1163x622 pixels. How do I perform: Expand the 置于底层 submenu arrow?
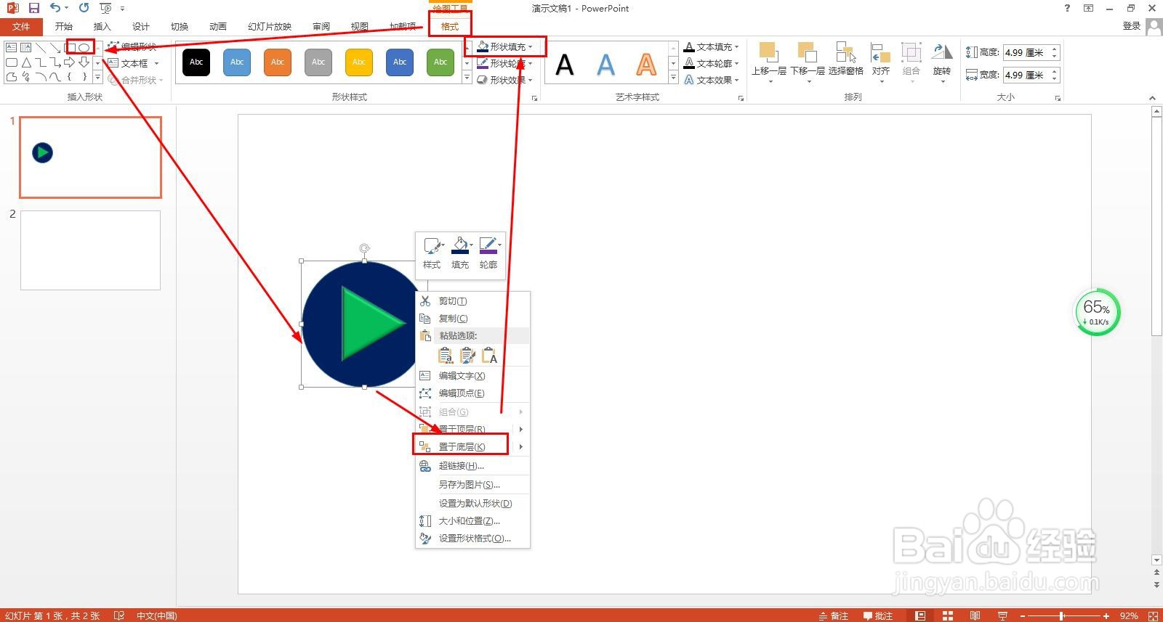[x=521, y=446]
